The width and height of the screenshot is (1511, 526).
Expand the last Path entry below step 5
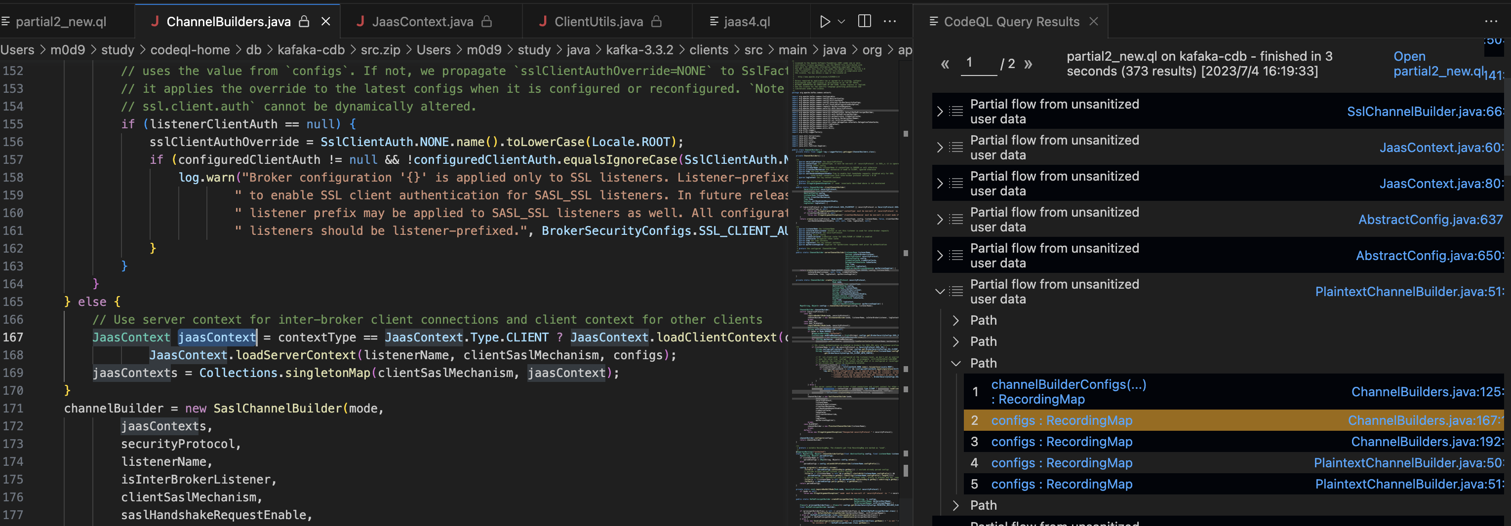tap(955, 505)
